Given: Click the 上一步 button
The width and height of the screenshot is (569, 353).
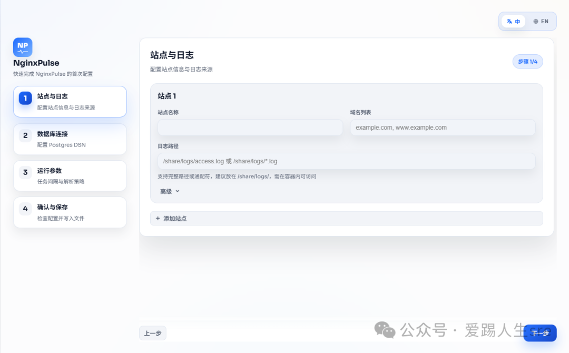Looking at the screenshot, I should click(x=152, y=333).
